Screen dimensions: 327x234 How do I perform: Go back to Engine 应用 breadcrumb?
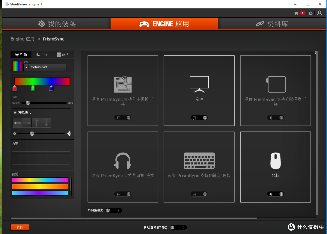point(22,39)
